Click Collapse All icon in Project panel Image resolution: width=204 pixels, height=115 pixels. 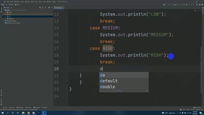[46, 8]
